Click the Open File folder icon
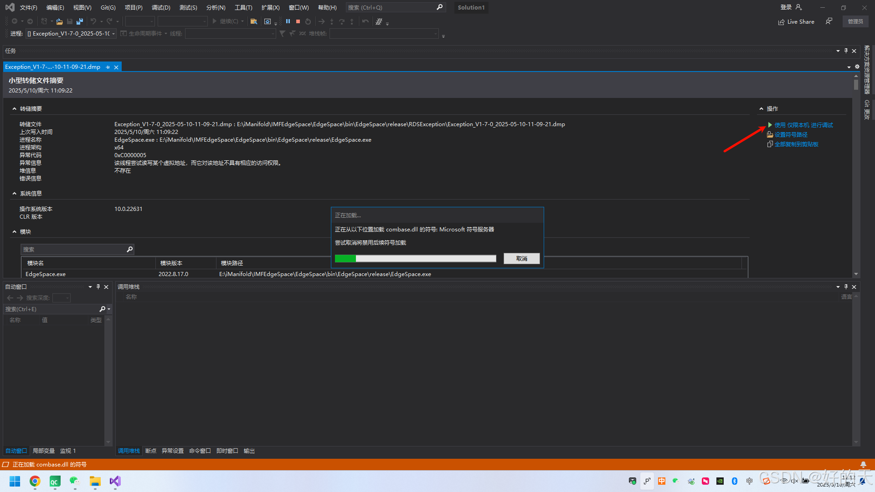The height and width of the screenshot is (492, 875). [59, 21]
